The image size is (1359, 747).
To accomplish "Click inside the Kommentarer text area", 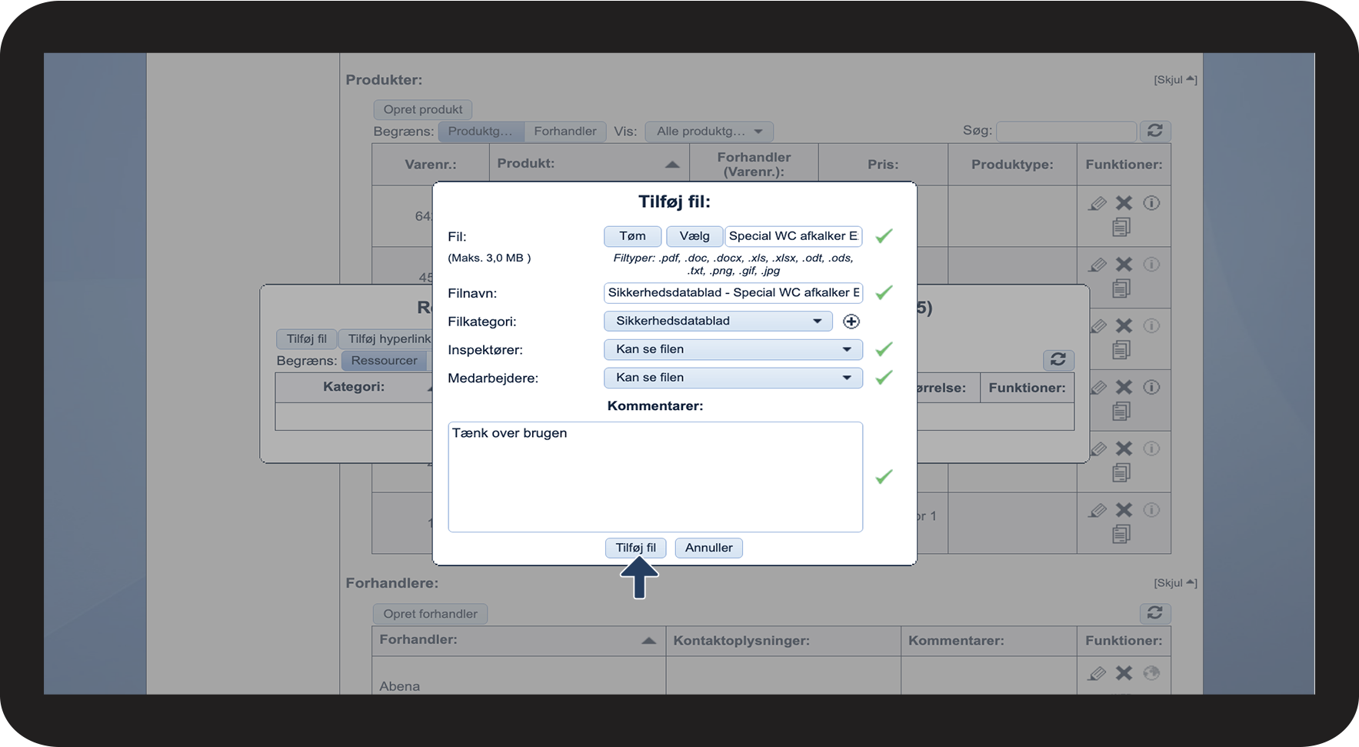I will [x=655, y=477].
